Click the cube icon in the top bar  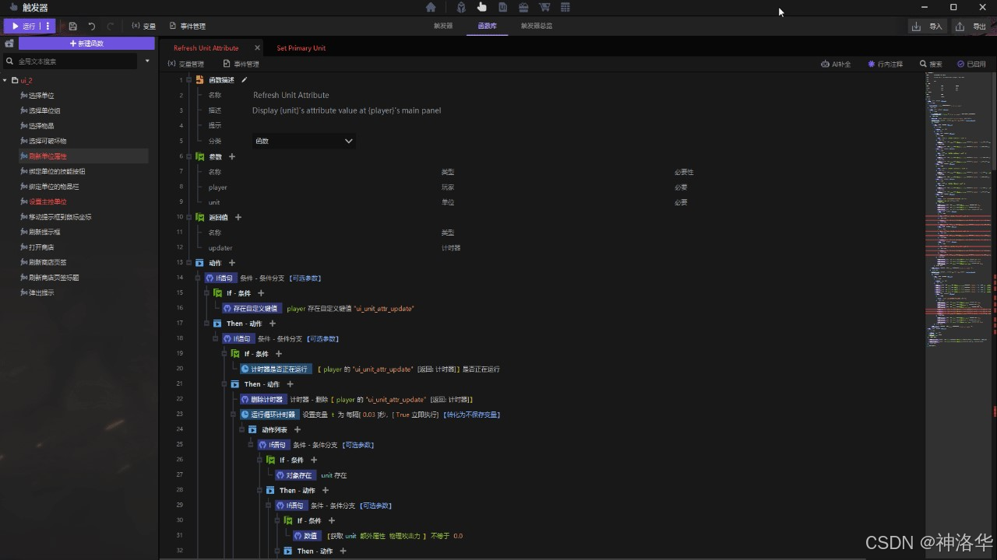coord(461,7)
